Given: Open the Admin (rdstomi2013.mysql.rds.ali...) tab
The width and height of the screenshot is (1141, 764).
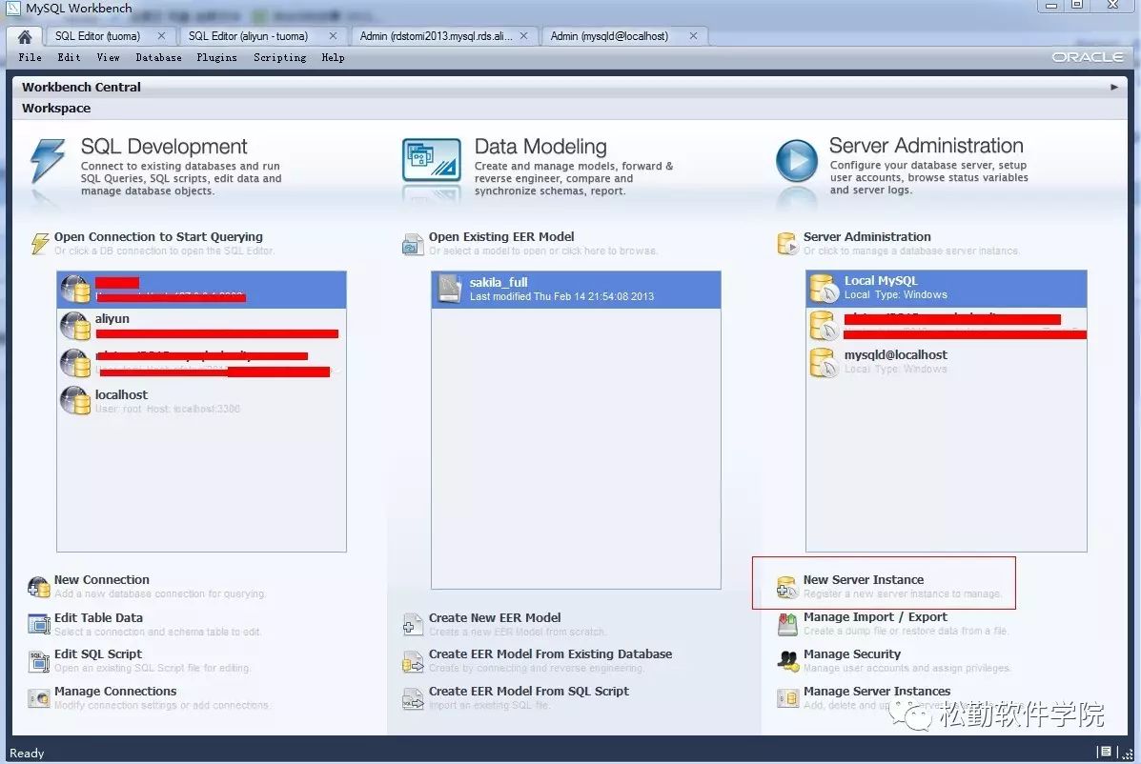Looking at the screenshot, I should point(436,35).
